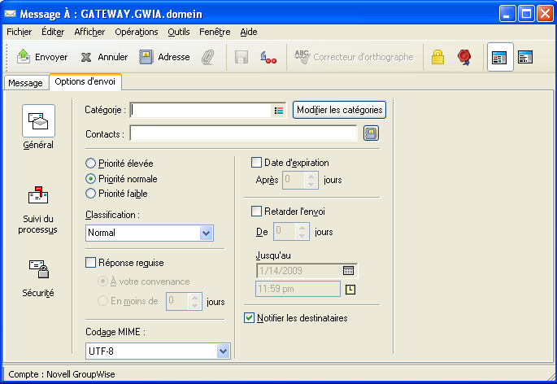Image resolution: width=557 pixels, height=384 pixels.
Task: Decrease the En moins de jours spinner
Action: [x=194, y=305]
